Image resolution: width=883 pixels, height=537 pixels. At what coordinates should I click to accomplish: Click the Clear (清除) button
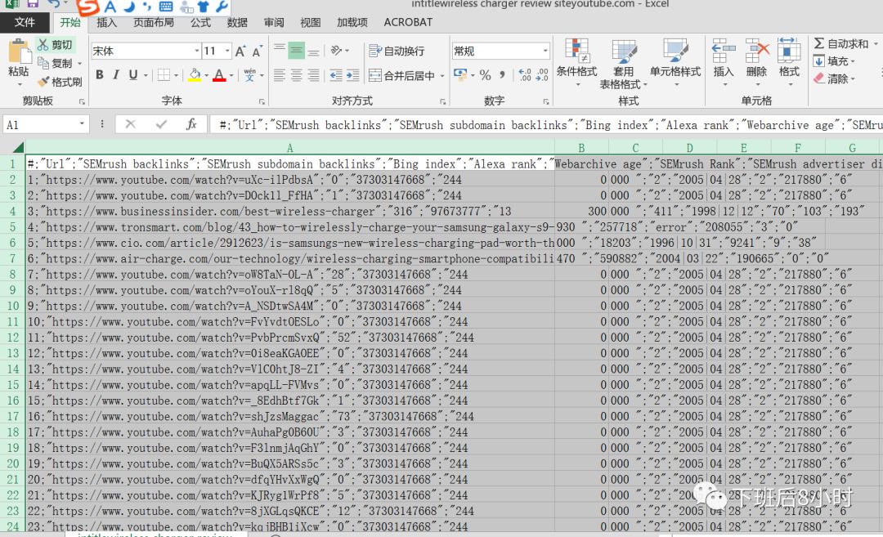[832, 78]
